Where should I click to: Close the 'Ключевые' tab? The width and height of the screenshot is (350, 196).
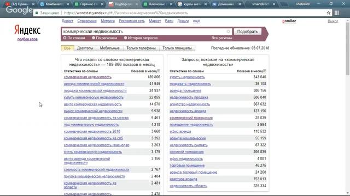tap(171, 4)
